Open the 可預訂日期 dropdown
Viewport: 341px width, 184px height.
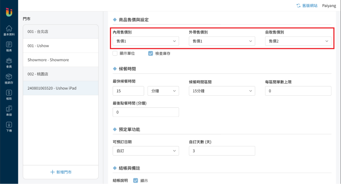146,151
